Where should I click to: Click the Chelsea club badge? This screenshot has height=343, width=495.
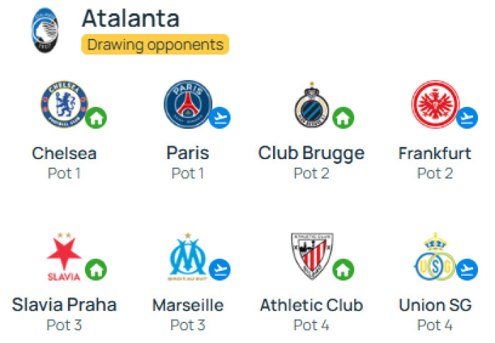pyautogui.click(x=64, y=104)
